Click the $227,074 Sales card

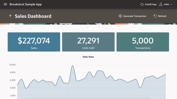click(x=34, y=42)
